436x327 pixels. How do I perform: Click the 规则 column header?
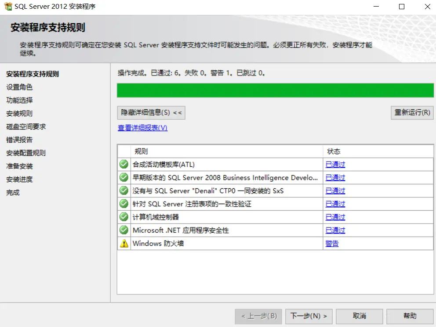pyautogui.click(x=227, y=151)
